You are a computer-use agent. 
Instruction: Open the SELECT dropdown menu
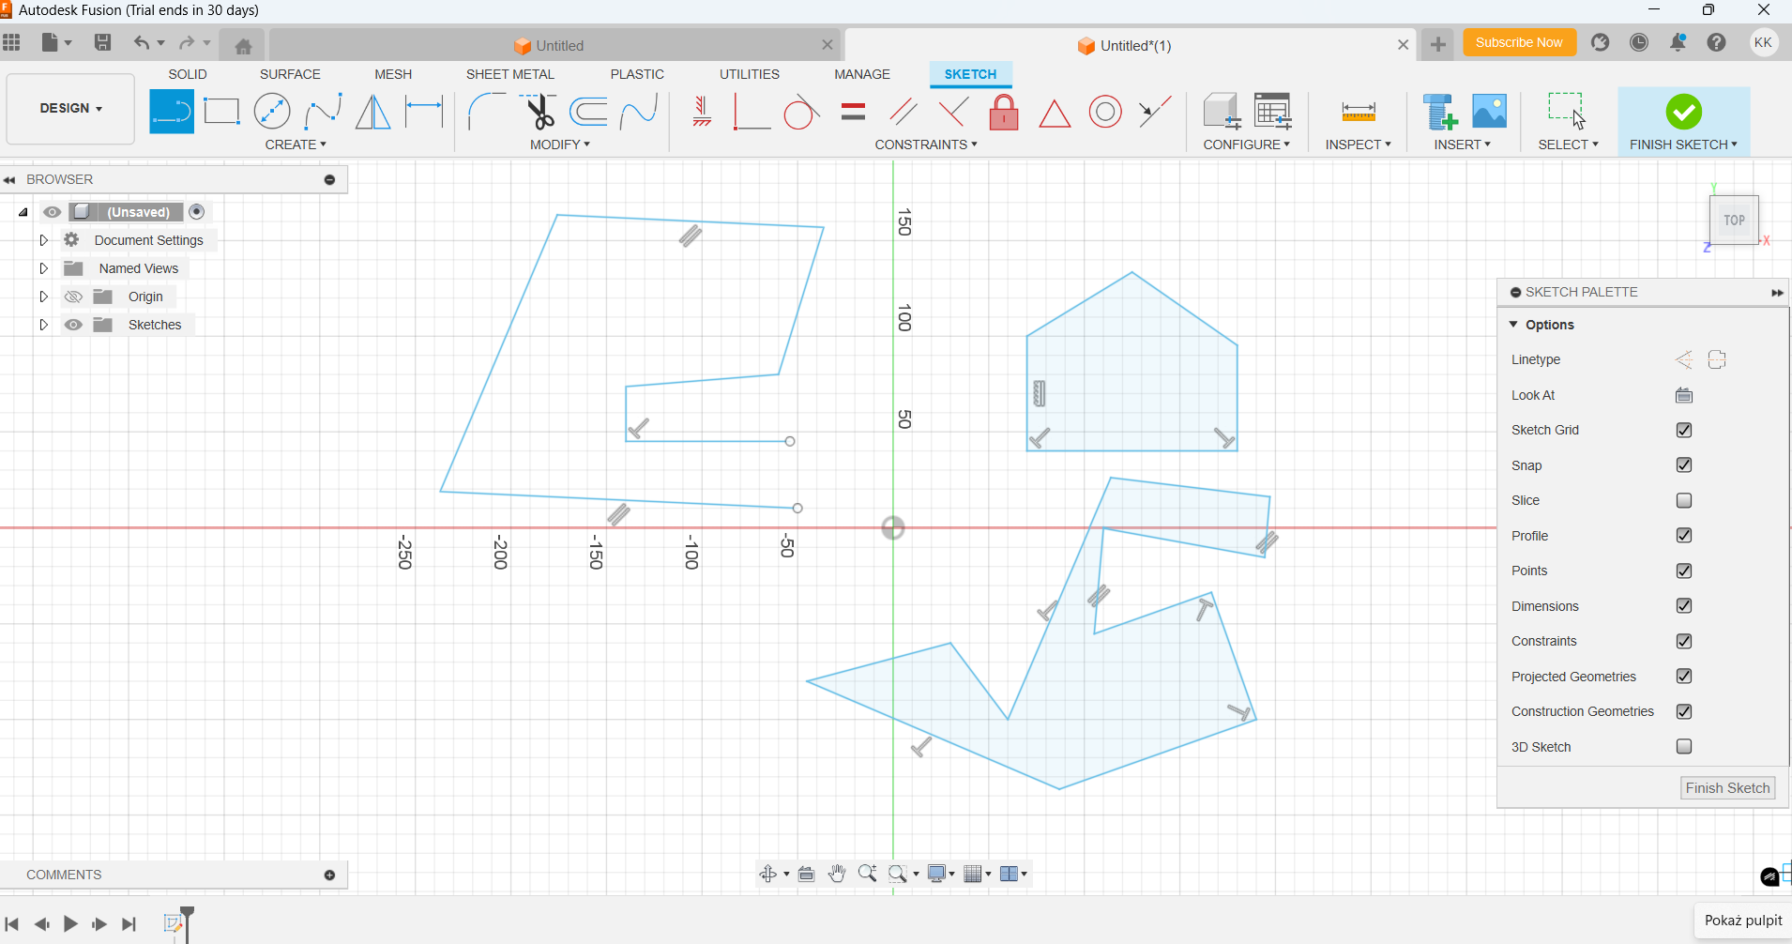[1568, 145]
